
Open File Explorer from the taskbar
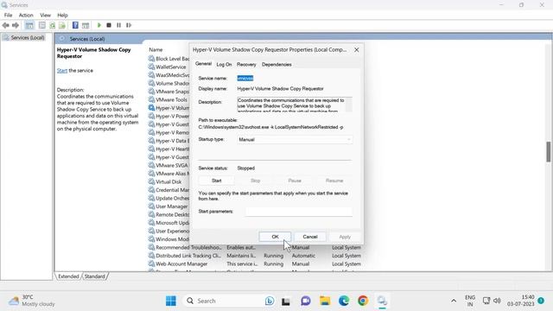click(325, 301)
